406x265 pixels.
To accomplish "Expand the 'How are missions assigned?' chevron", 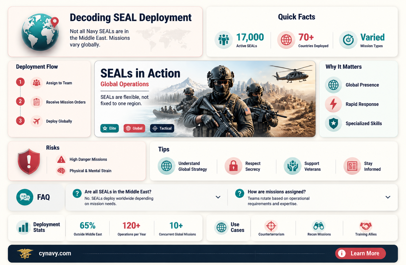I will 388,197.
